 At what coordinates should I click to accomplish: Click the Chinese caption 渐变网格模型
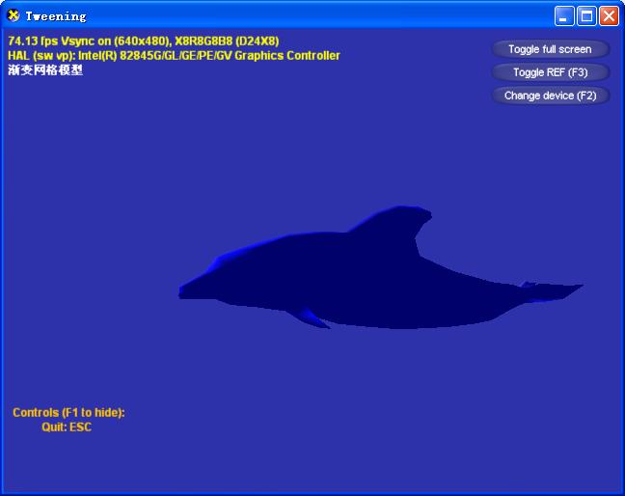click(x=45, y=70)
